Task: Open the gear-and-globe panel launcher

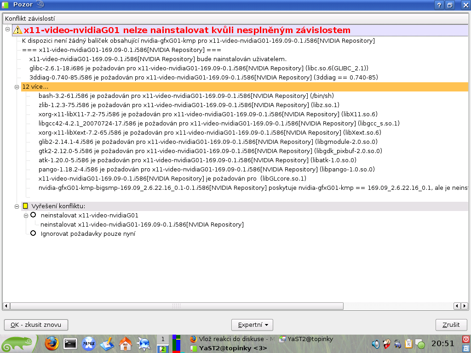Action: click(x=144, y=344)
